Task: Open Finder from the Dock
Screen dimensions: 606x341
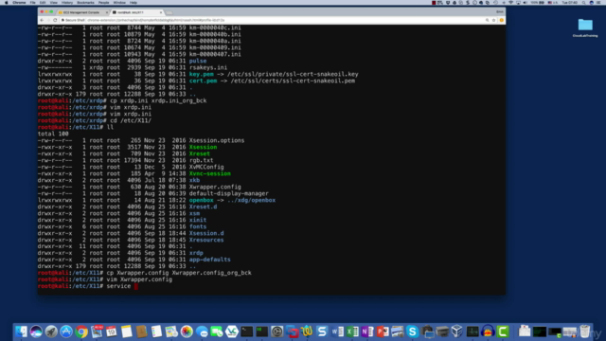Action: pyautogui.click(x=21, y=332)
